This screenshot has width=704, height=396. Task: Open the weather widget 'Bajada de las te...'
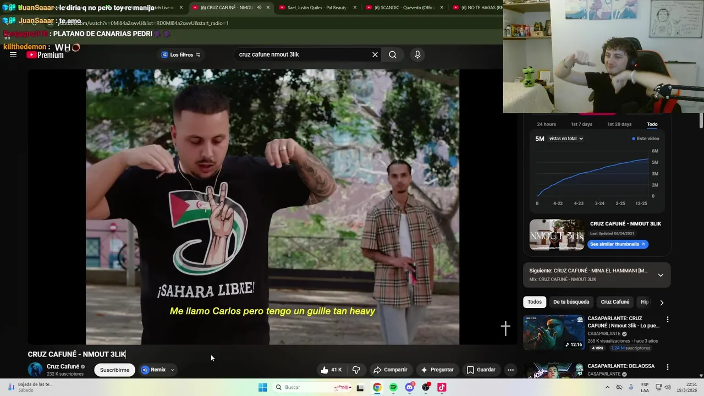[x=30, y=387]
